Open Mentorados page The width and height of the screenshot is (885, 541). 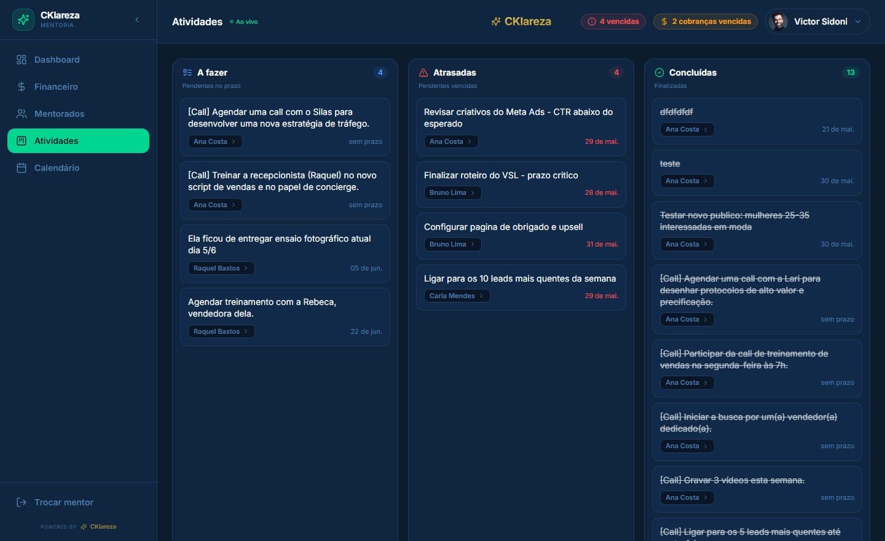click(78, 114)
